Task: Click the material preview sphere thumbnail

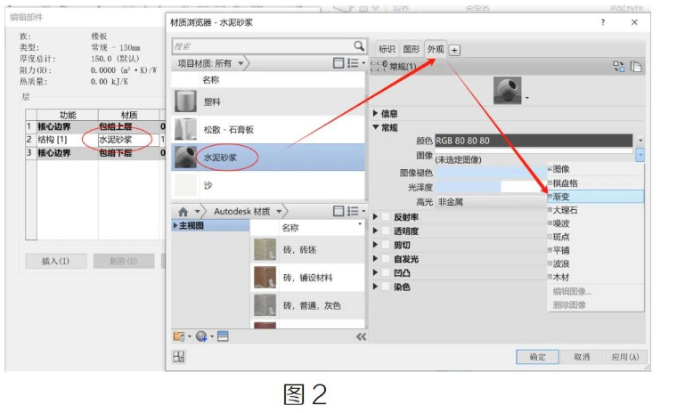Action: point(508,90)
